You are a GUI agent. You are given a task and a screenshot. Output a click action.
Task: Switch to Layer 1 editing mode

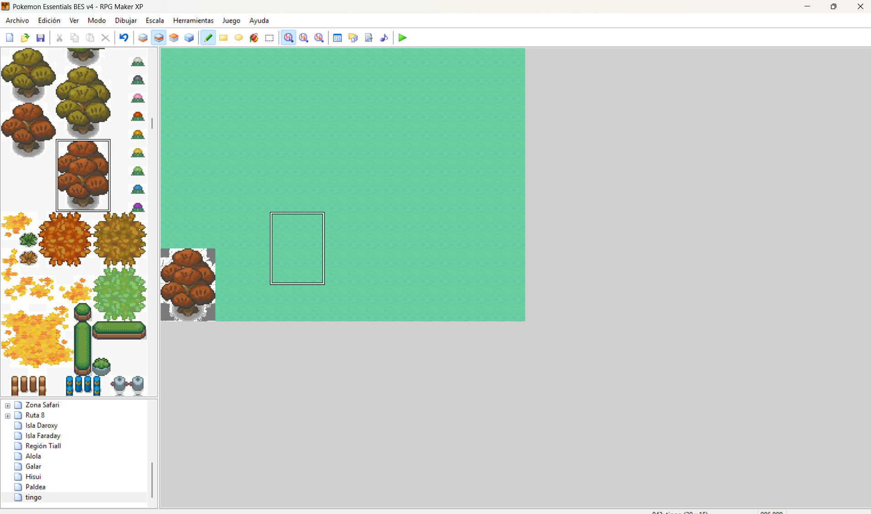[143, 38]
